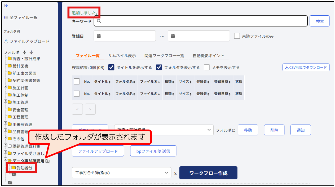
Task: Click 検索結果: 0個 (0B) text
Action: coord(88,68)
